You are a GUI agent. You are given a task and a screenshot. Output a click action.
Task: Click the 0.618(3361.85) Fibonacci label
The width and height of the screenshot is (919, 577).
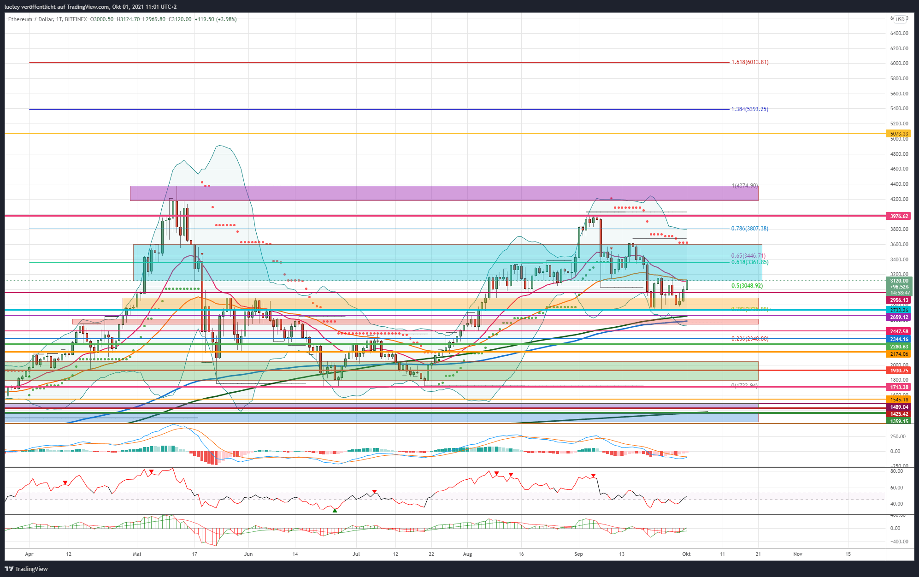tap(750, 262)
